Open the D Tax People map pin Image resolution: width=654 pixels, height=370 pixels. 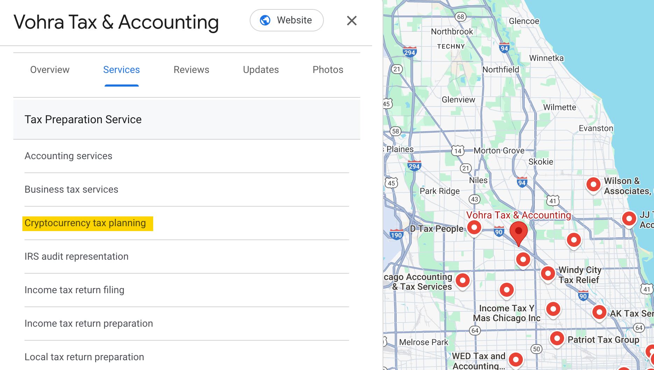pyautogui.click(x=474, y=228)
